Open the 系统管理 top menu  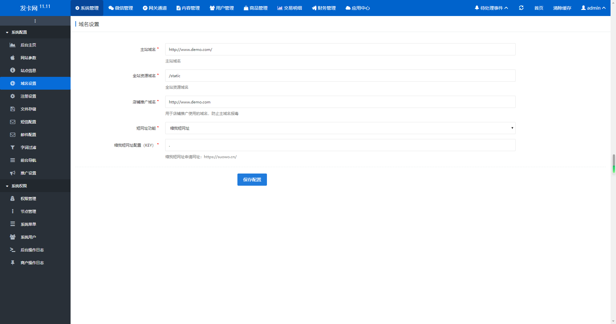coord(87,8)
